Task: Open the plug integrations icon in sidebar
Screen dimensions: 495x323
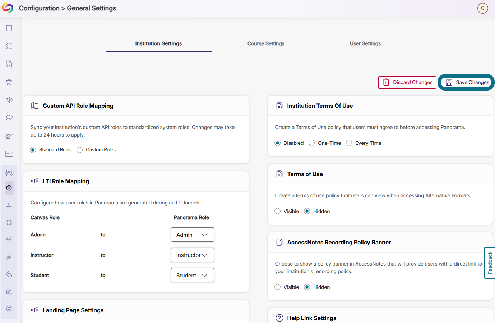Action: [9, 257]
